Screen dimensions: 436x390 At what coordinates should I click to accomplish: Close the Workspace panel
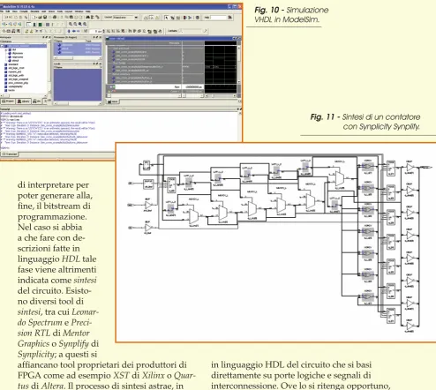click(49, 37)
